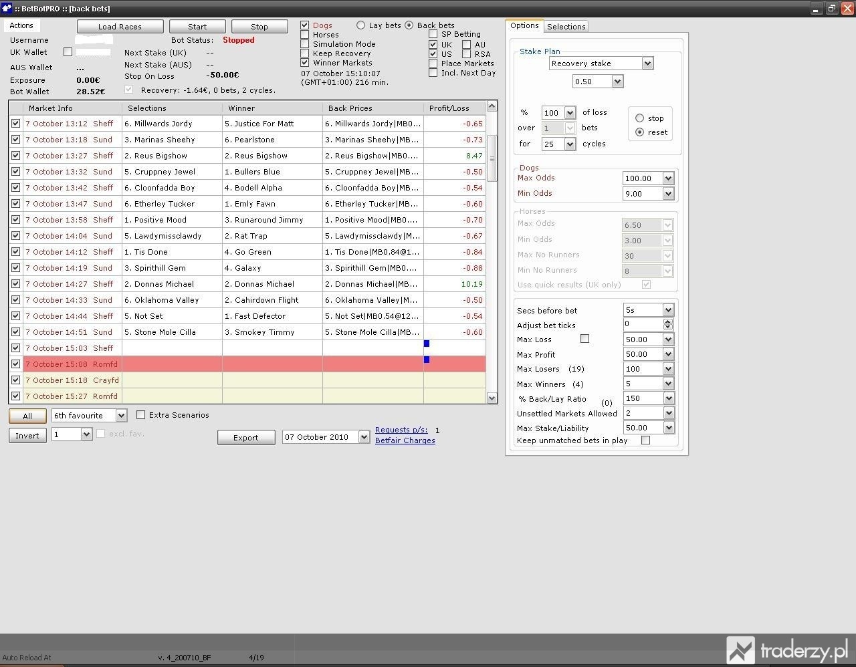Toggle the US market checkbox
Viewport: 856px width, 667px height.
[x=433, y=53]
